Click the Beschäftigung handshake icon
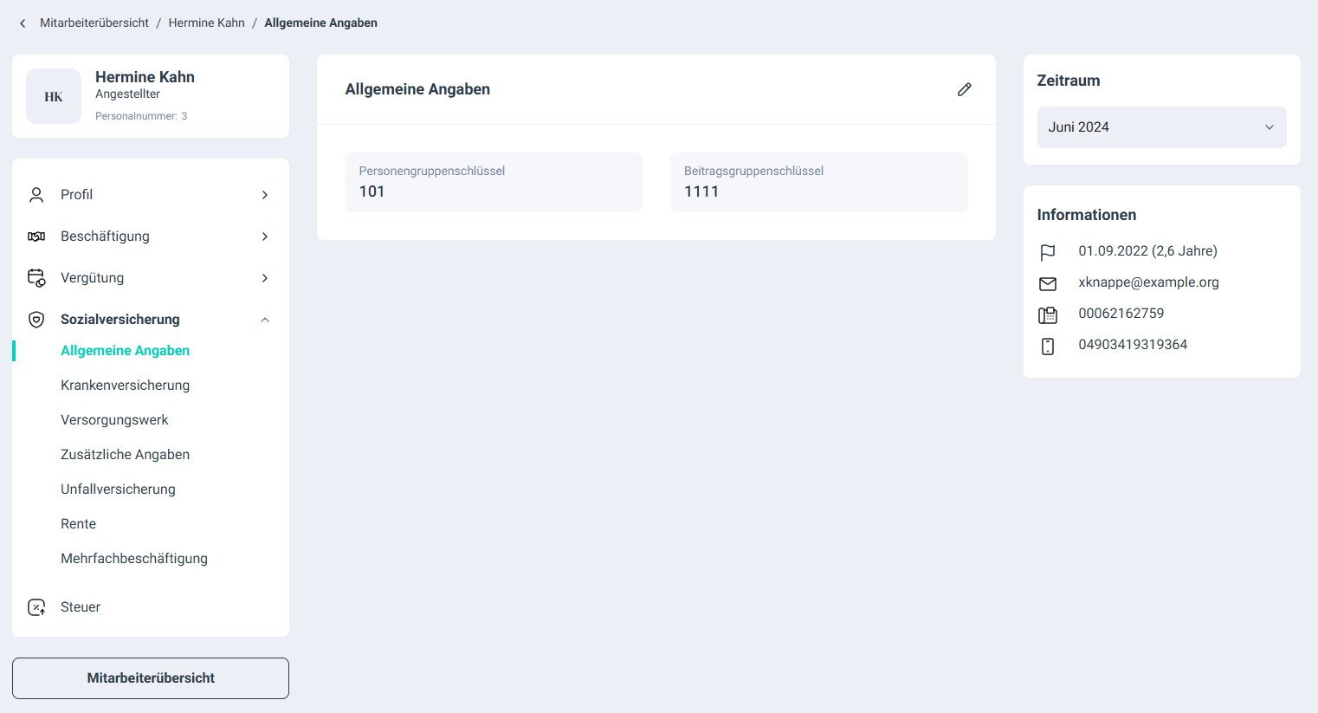 click(x=36, y=237)
